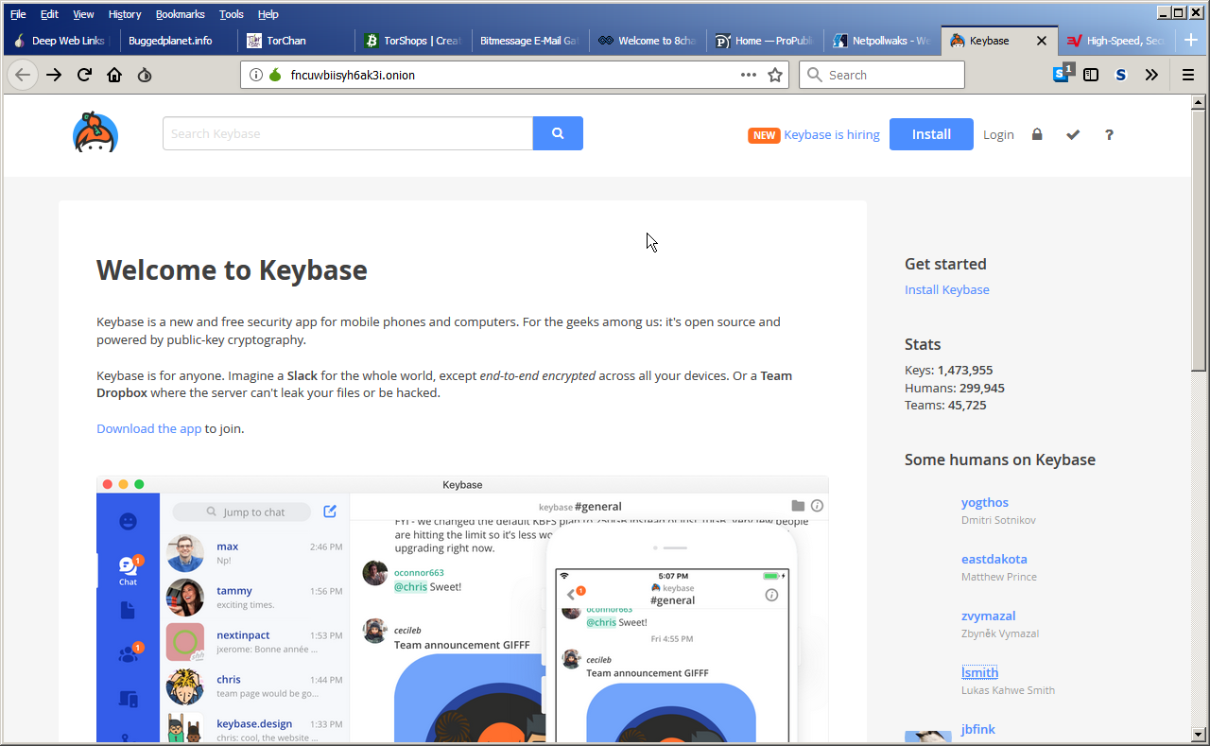Toggle the sidebar view icon
The height and width of the screenshot is (746, 1210).
[1091, 75]
